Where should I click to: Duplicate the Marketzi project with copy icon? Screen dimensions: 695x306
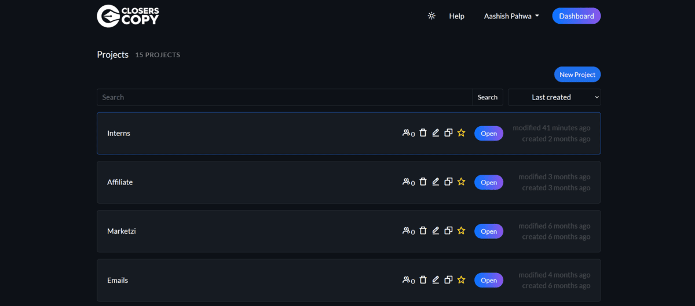(x=448, y=231)
